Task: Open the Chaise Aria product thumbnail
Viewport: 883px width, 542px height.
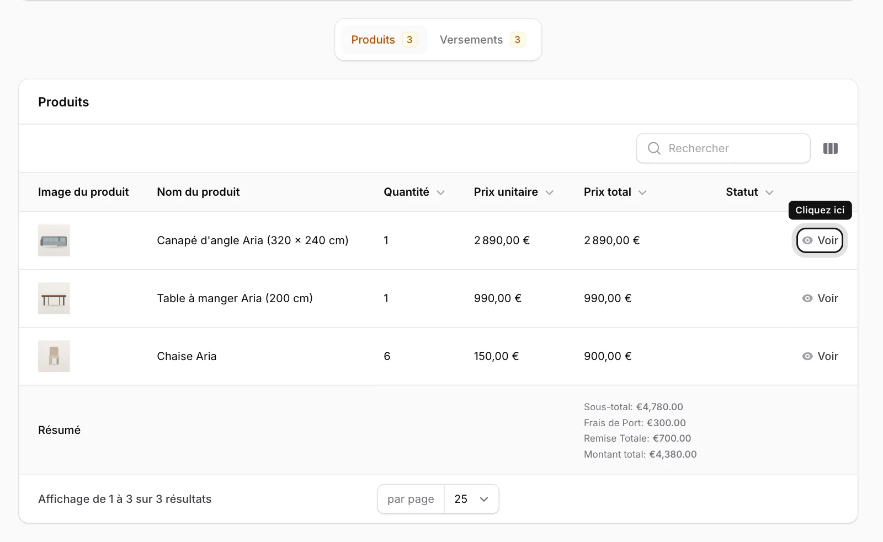Action: [x=54, y=356]
